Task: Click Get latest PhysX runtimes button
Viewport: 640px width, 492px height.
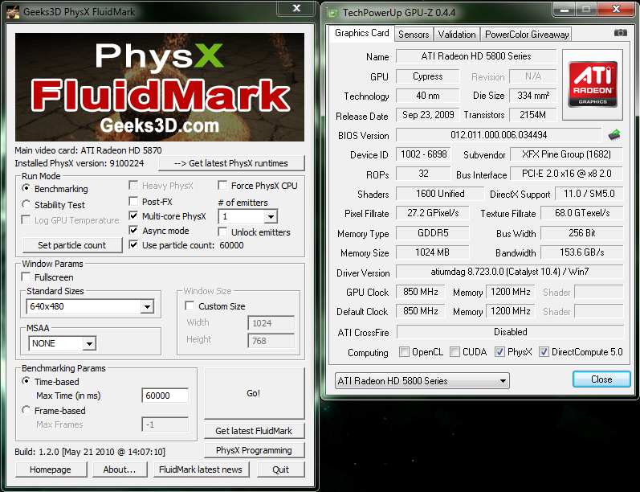Action: point(231,163)
